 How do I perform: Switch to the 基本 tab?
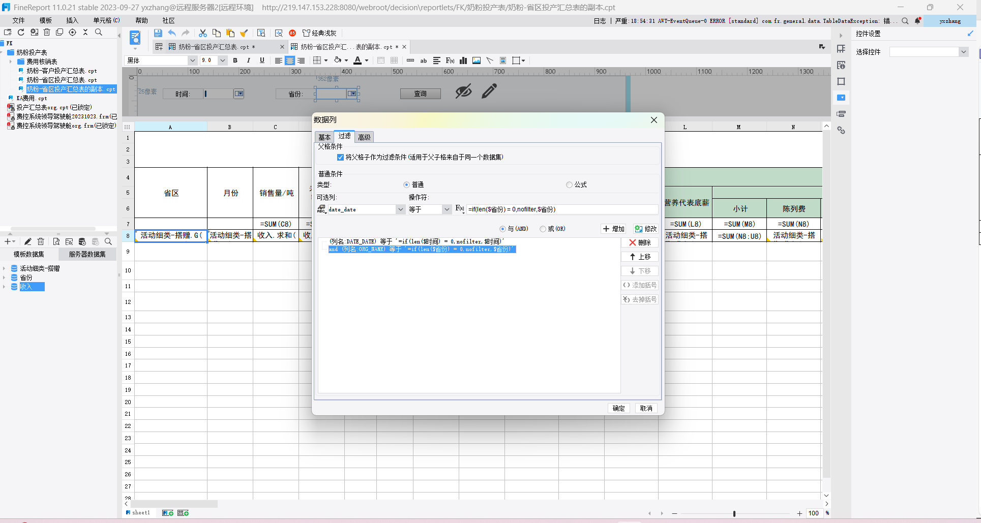pyautogui.click(x=324, y=137)
